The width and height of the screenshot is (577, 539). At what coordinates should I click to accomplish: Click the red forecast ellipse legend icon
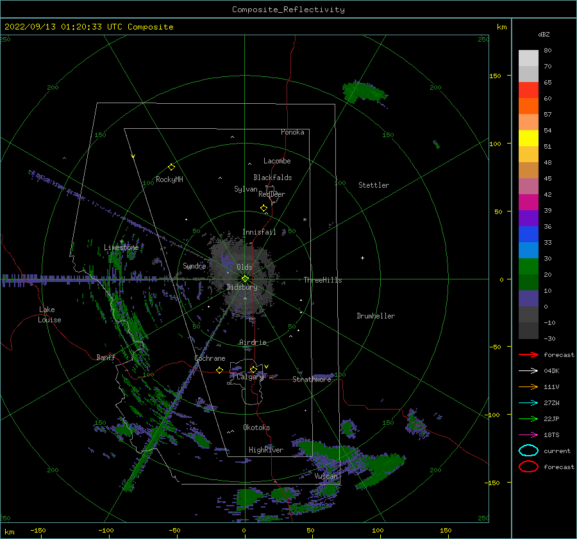(x=528, y=467)
